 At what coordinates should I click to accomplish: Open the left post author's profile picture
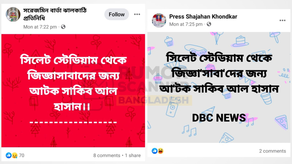pos(13,14)
